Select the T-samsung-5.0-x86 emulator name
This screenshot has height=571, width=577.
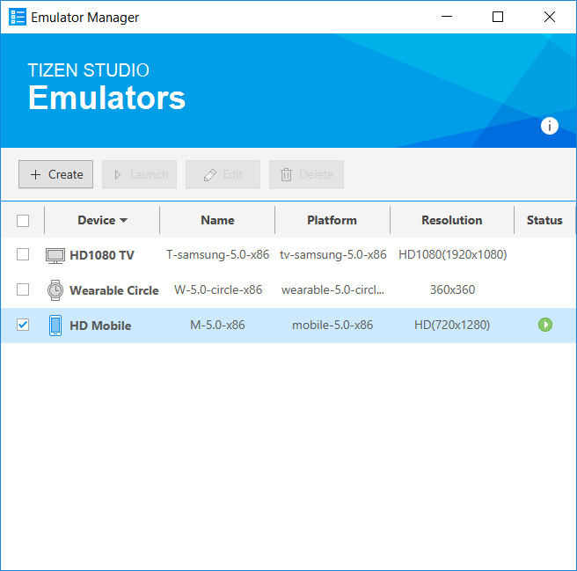[x=217, y=255]
